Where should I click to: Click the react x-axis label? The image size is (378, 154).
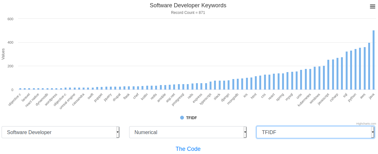271,97
